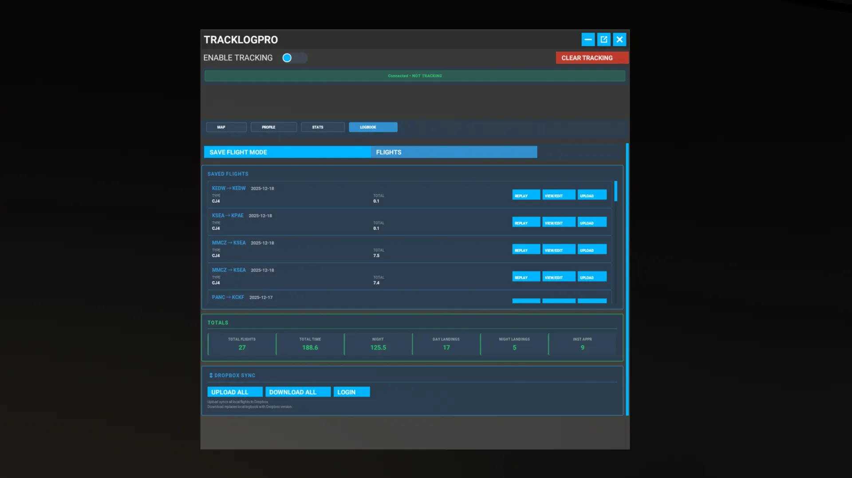Open the Profile tab

pos(273,127)
